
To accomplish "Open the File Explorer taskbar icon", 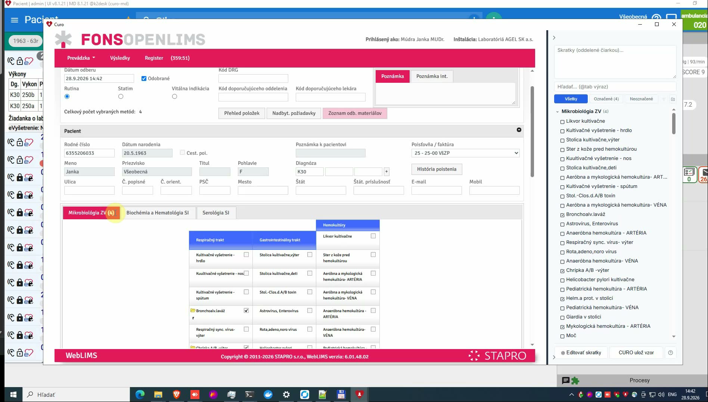I will coord(158,395).
